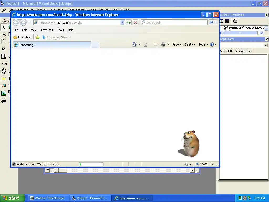Click the Help question mark icon in IE

212,44
